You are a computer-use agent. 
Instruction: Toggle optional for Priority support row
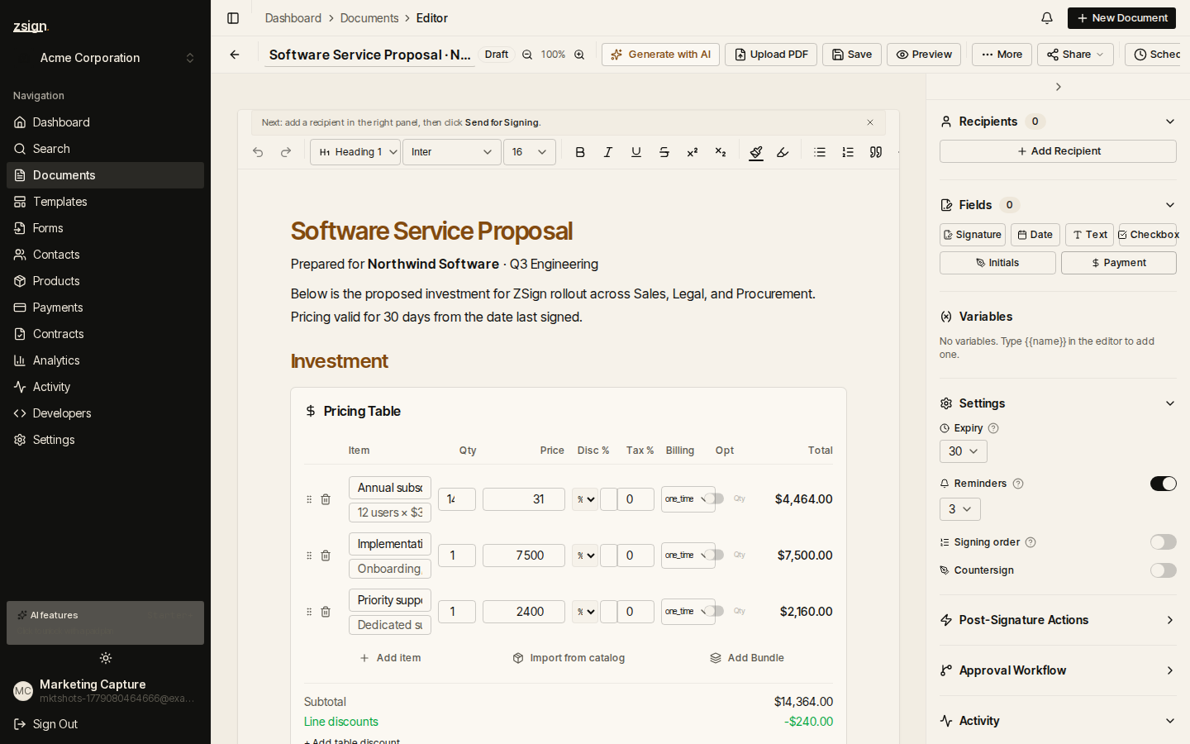pos(716,611)
